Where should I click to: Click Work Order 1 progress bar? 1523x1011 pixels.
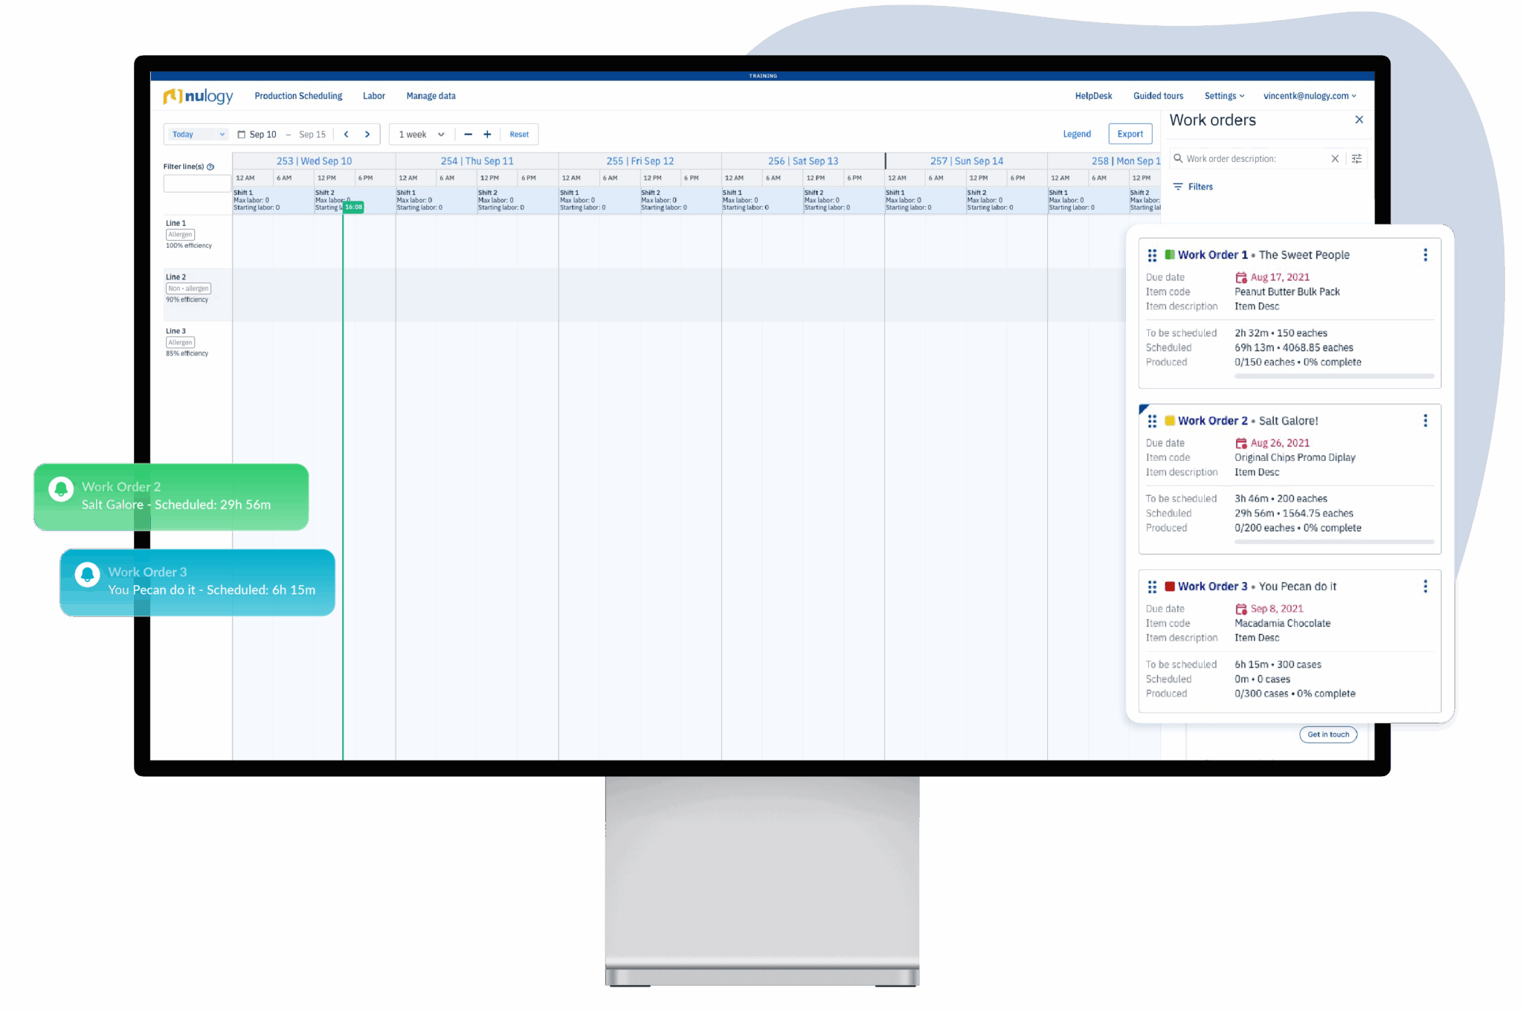1333,375
